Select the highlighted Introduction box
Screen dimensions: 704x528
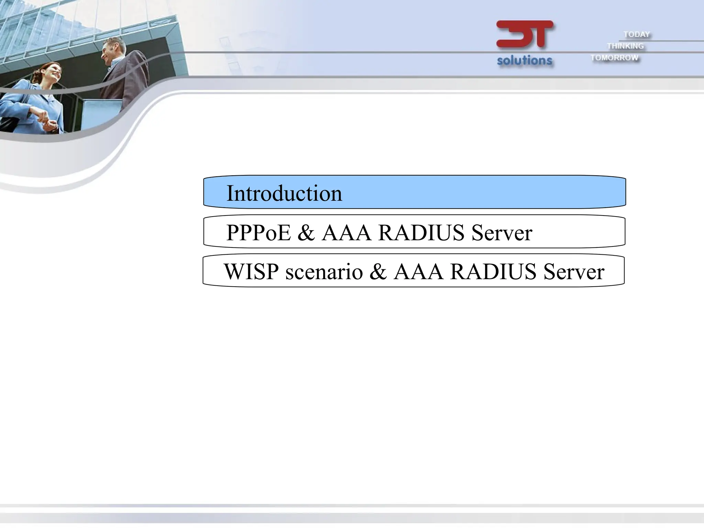click(x=284, y=193)
